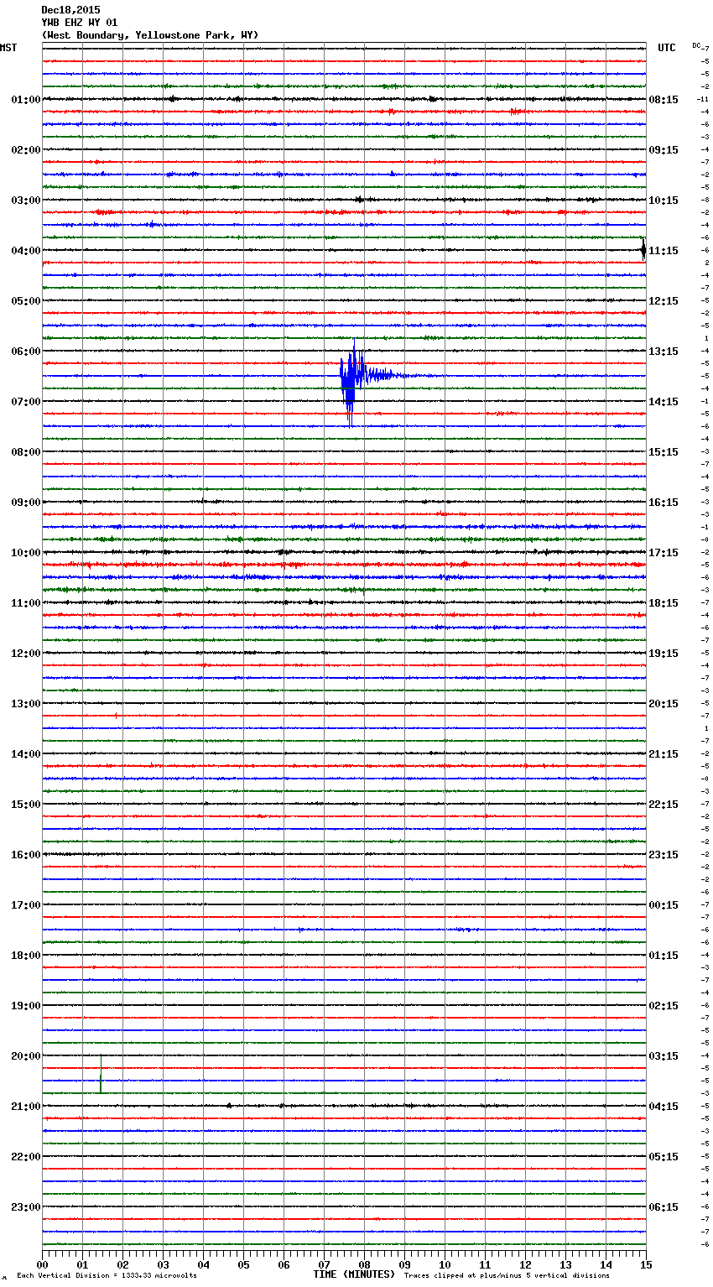Select the 03:00 MST row label
713x1287 pixels.
[x=26, y=201]
